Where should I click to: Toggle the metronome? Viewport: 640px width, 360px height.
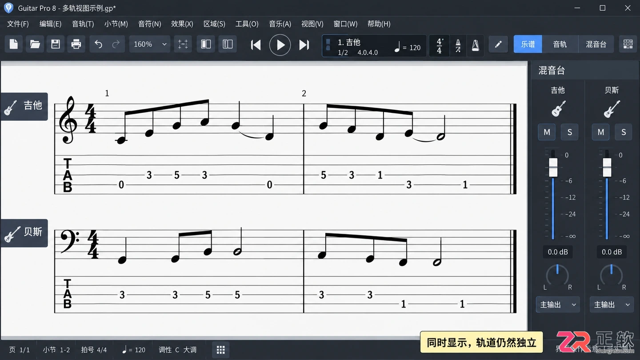point(475,45)
